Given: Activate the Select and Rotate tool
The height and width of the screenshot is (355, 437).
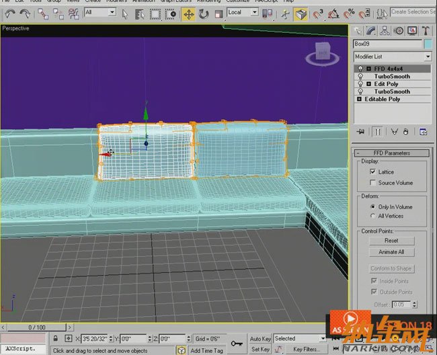Looking at the screenshot, I should [204, 14].
